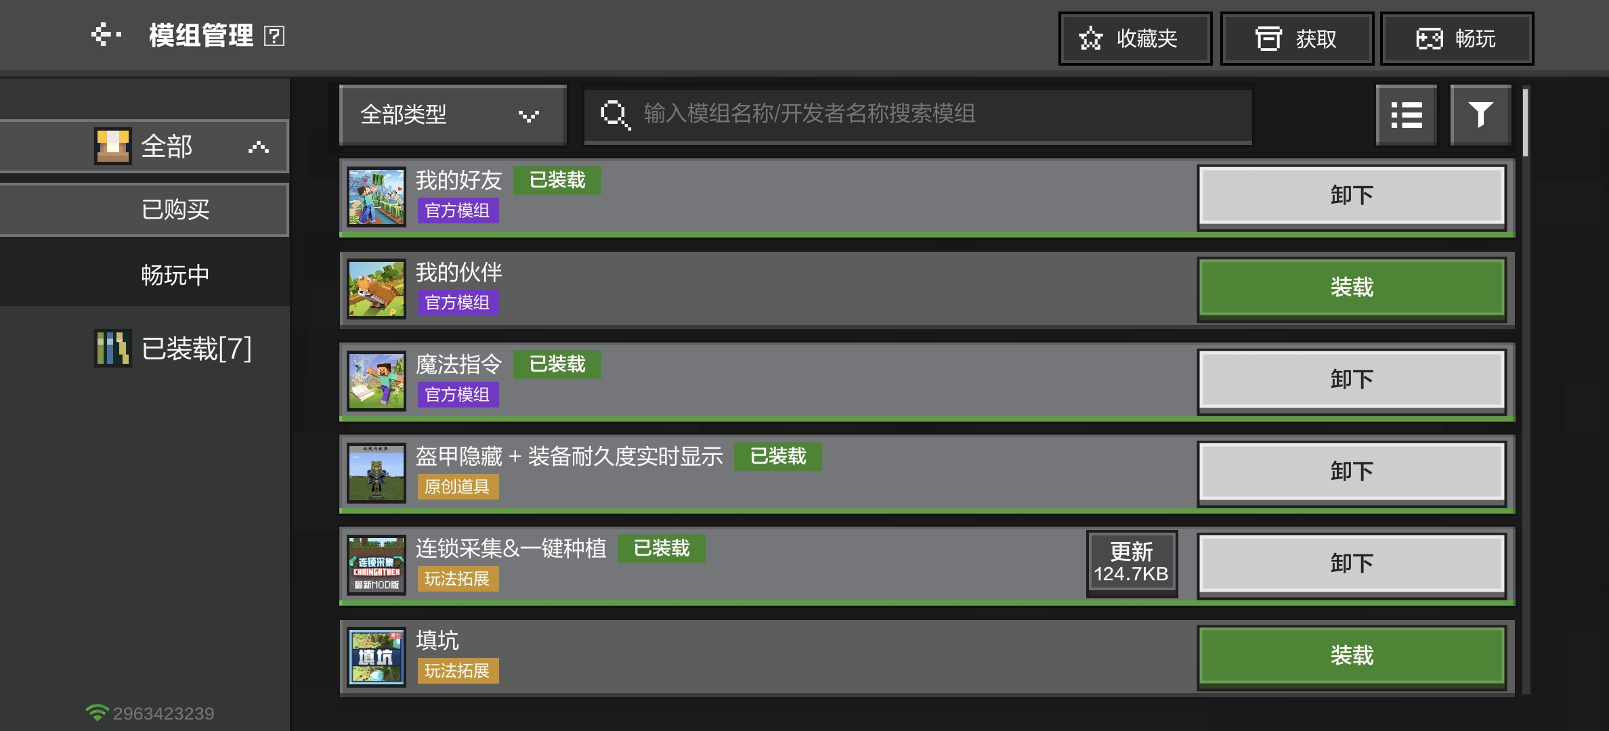Click the search magnifier icon
This screenshot has height=731, width=1609.
pyautogui.click(x=615, y=114)
